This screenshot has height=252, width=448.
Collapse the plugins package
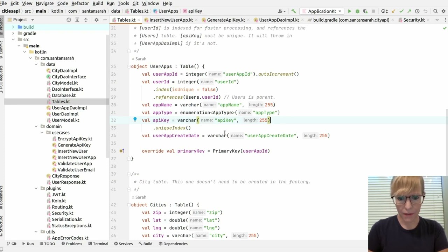36,188
